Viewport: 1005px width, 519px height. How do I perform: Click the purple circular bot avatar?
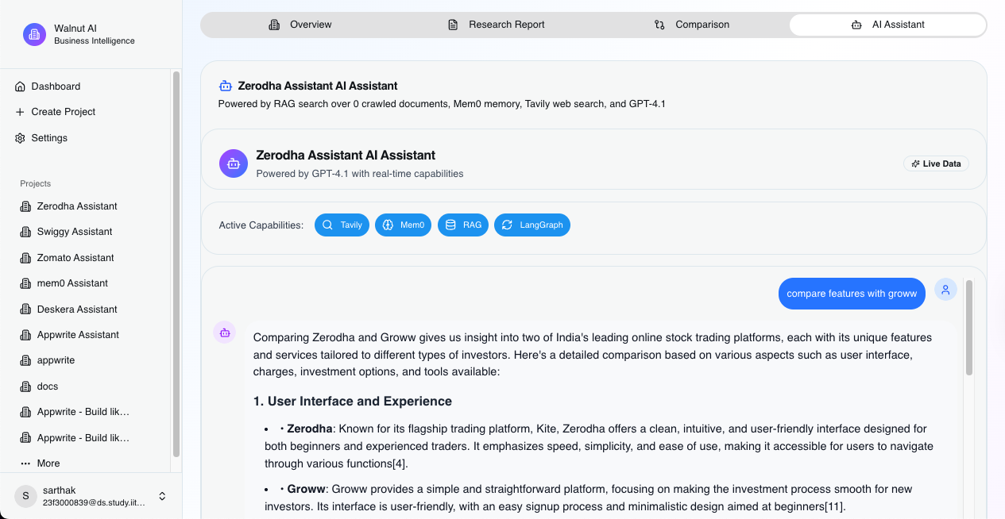click(x=234, y=163)
